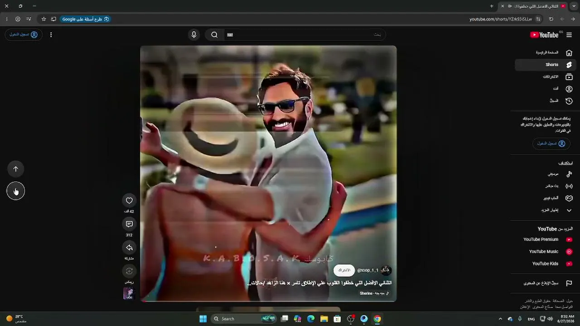Open YouTube Premium link

(546, 240)
